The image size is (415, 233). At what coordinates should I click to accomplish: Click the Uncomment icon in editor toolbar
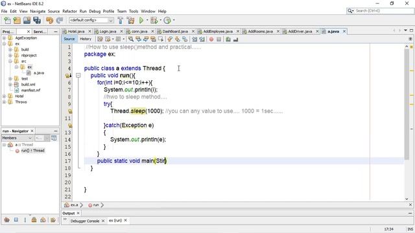point(236,39)
